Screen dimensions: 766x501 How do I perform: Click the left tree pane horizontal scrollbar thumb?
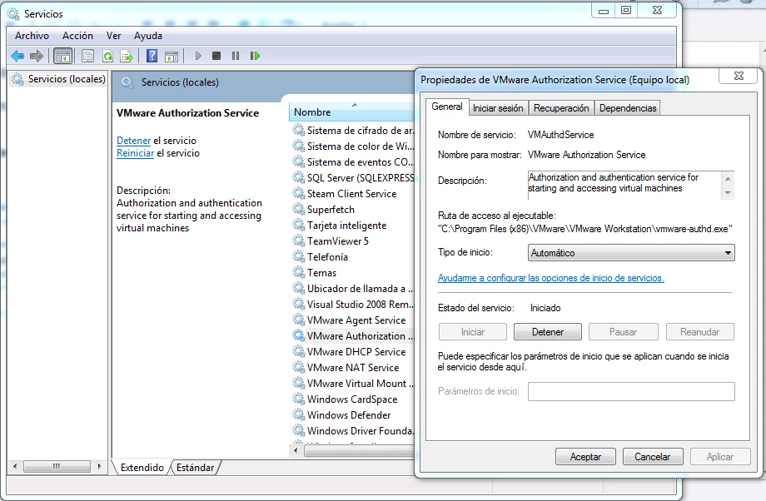[x=57, y=466]
